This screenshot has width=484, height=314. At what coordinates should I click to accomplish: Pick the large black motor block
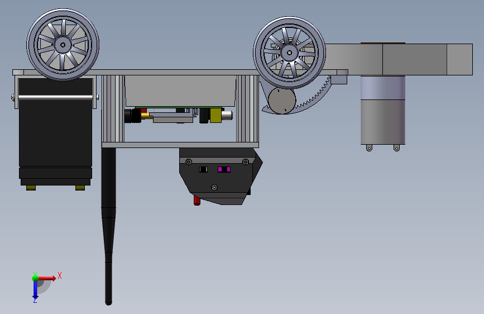click(x=56, y=132)
